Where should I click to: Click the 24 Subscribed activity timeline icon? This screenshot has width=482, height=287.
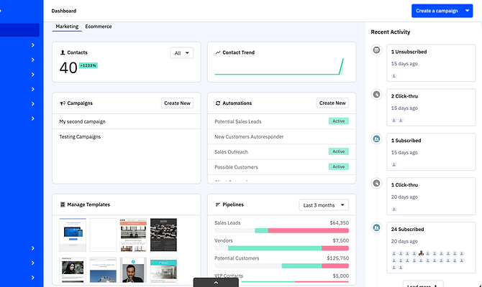[x=377, y=227]
